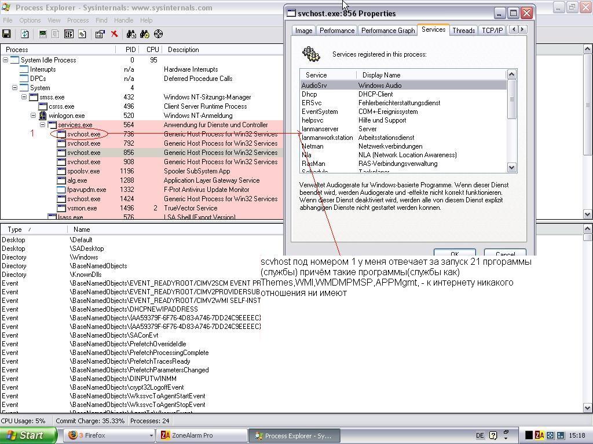Open the Firefox taskbar group dropdown arrow

coord(151,436)
